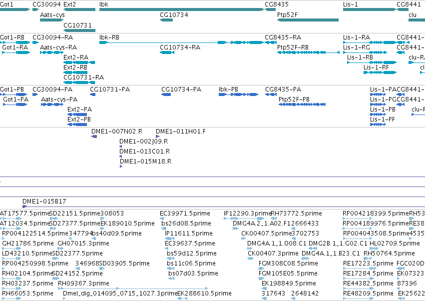Select the Lis-1-PF protein label

click(383, 119)
